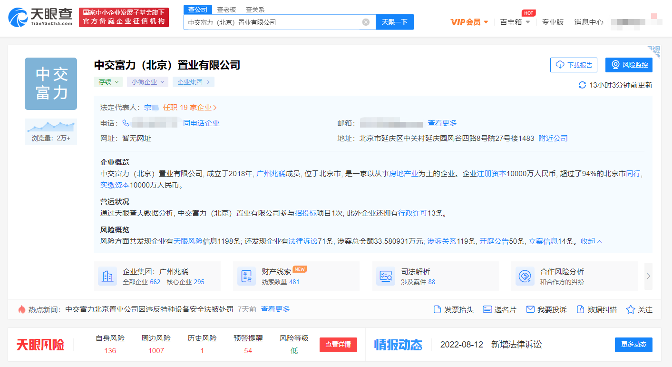Expand the 企业集团 tag
This screenshot has width=672, height=367.
(x=194, y=82)
